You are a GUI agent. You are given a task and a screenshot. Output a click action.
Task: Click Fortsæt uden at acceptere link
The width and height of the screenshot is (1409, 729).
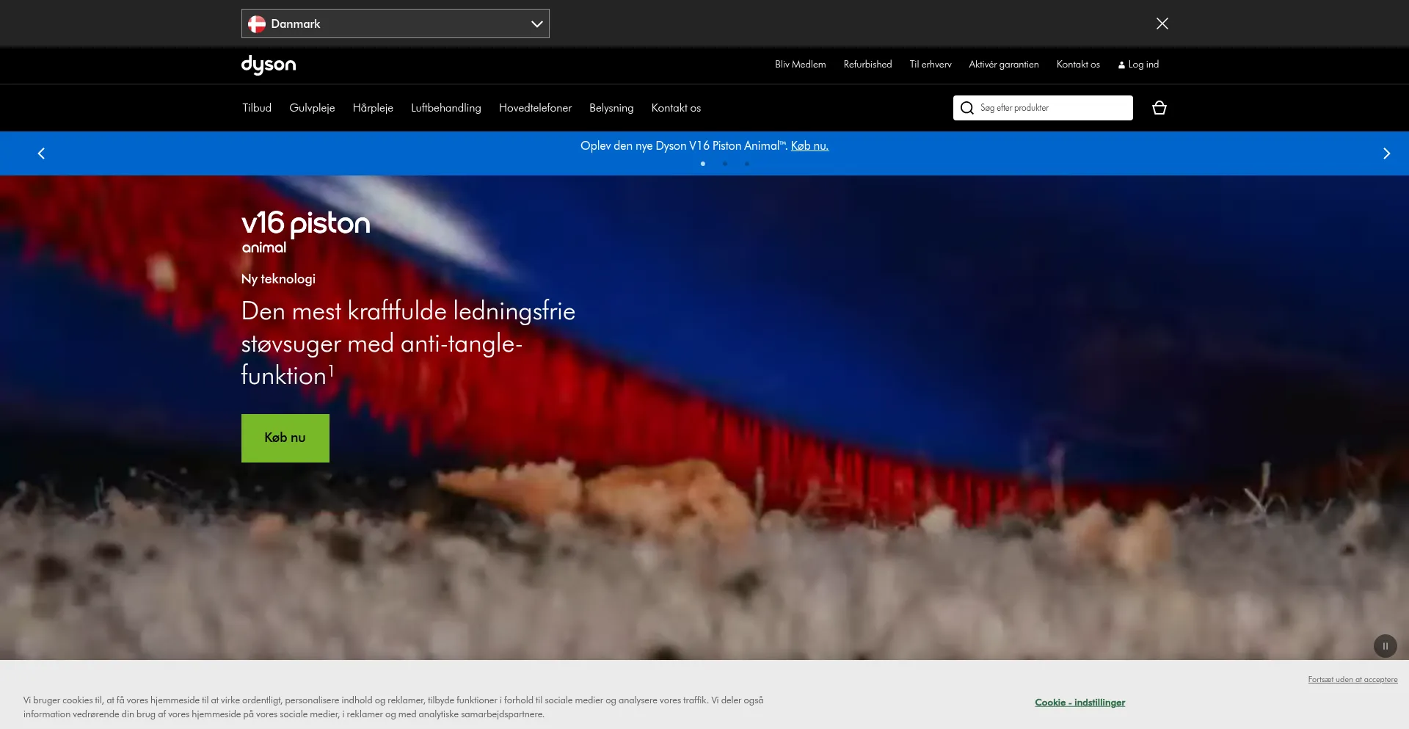(x=1352, y=680)
